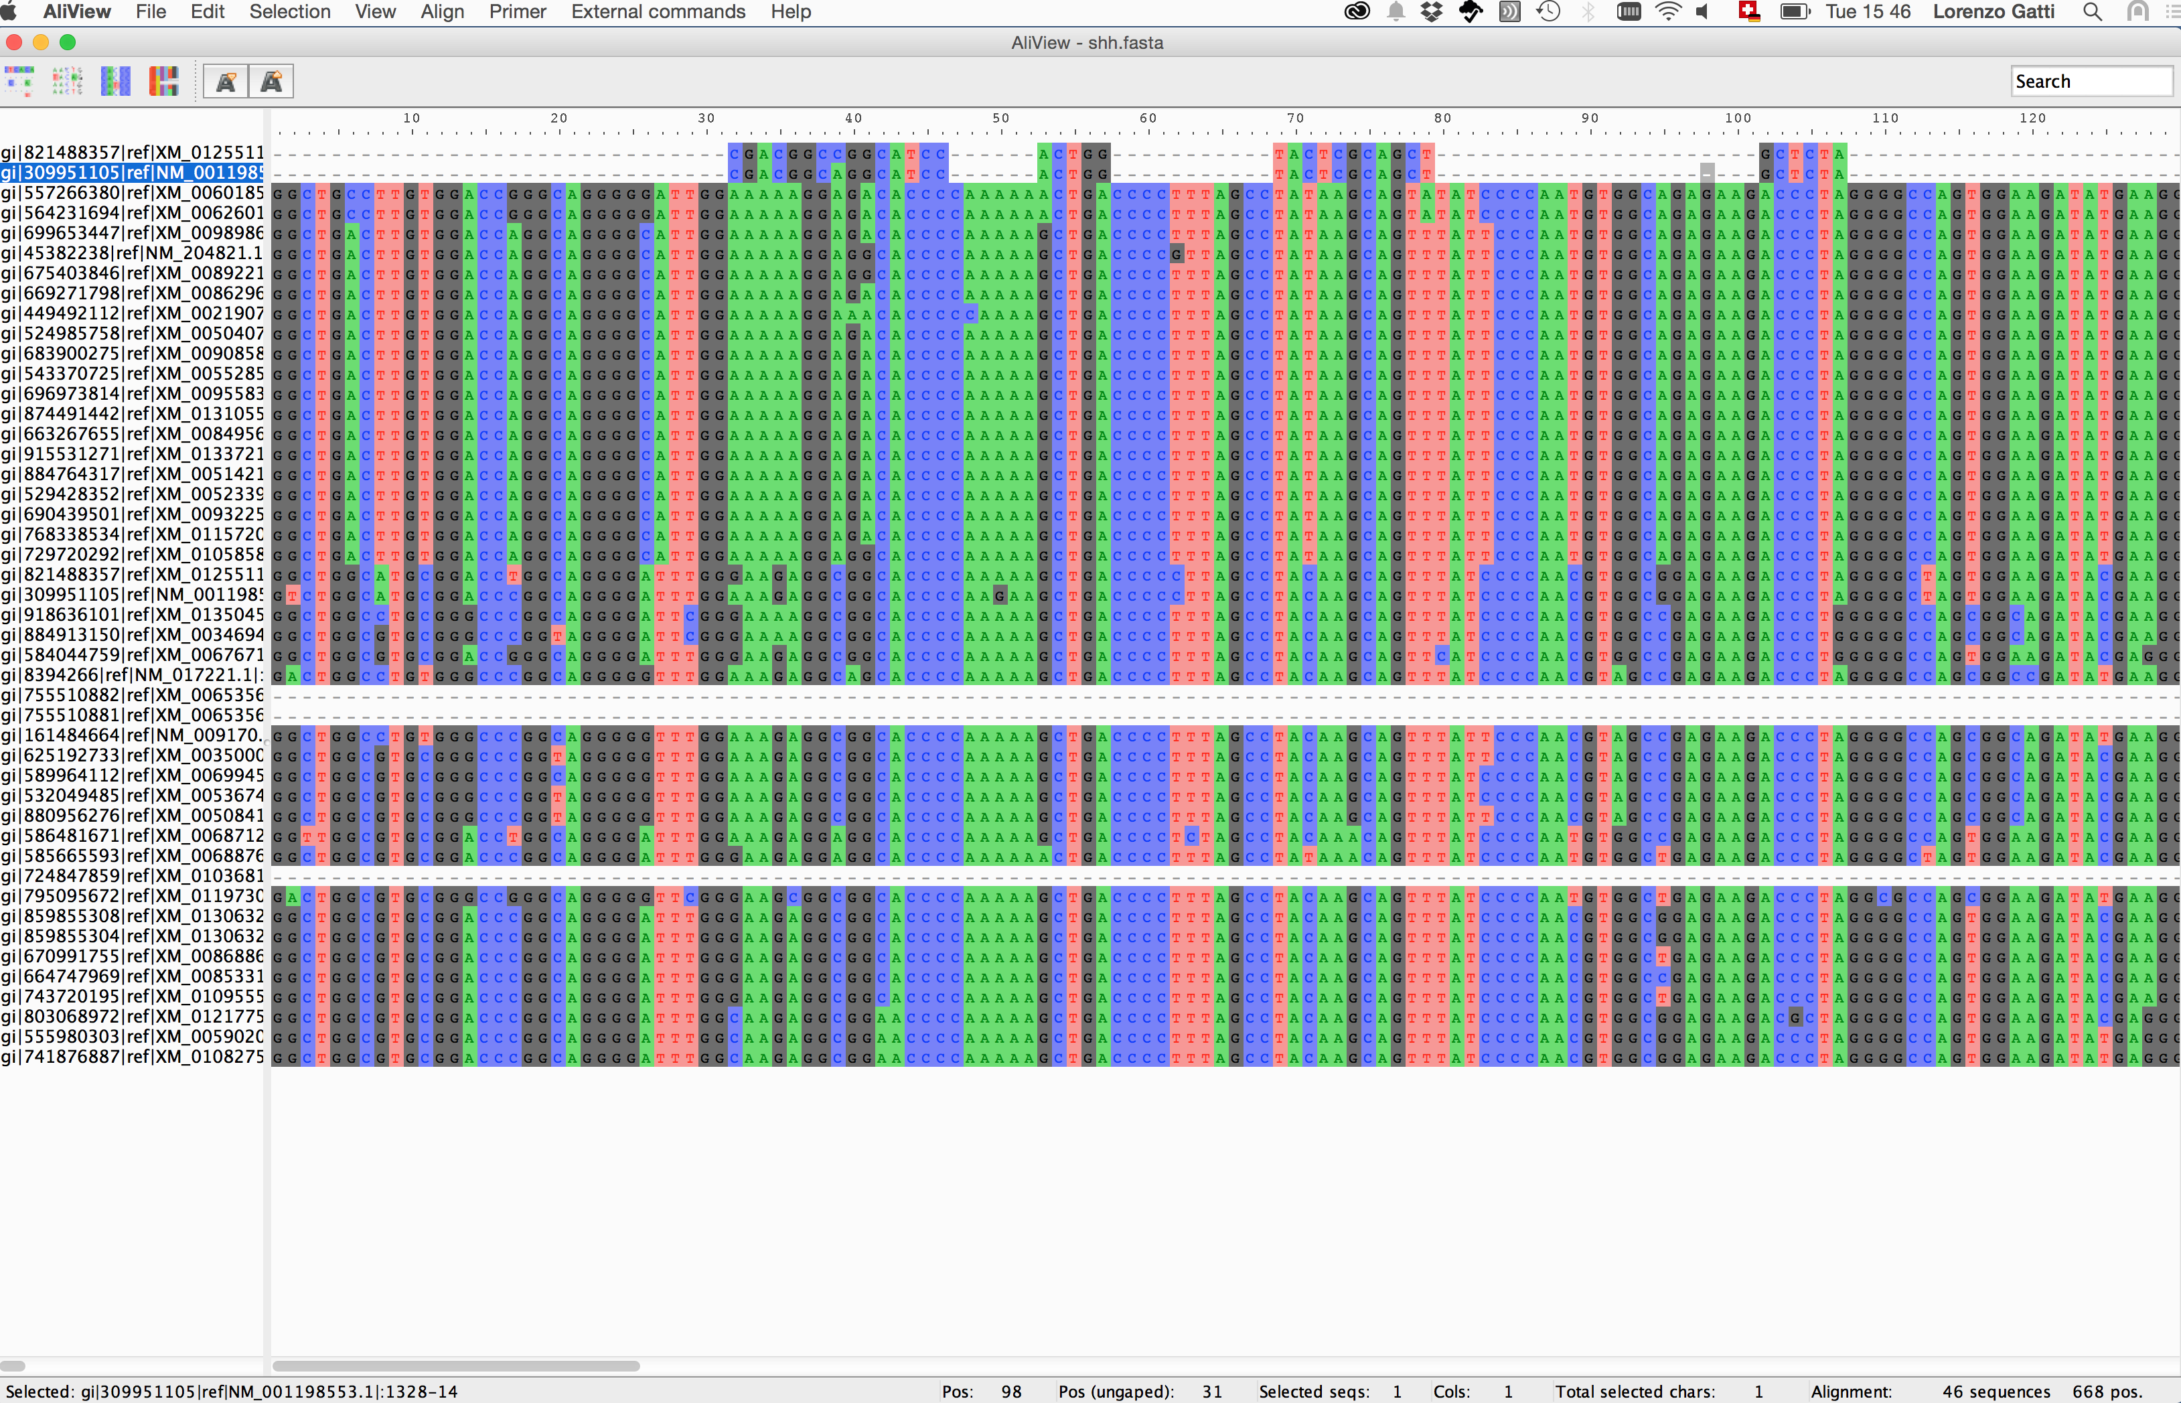
Task: Click the Lorenzo Gatti user menu
Action: click(1994, 12)
